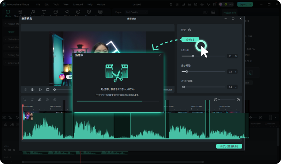Open the Help menu
Screen dimensions: 281x164
90,4
